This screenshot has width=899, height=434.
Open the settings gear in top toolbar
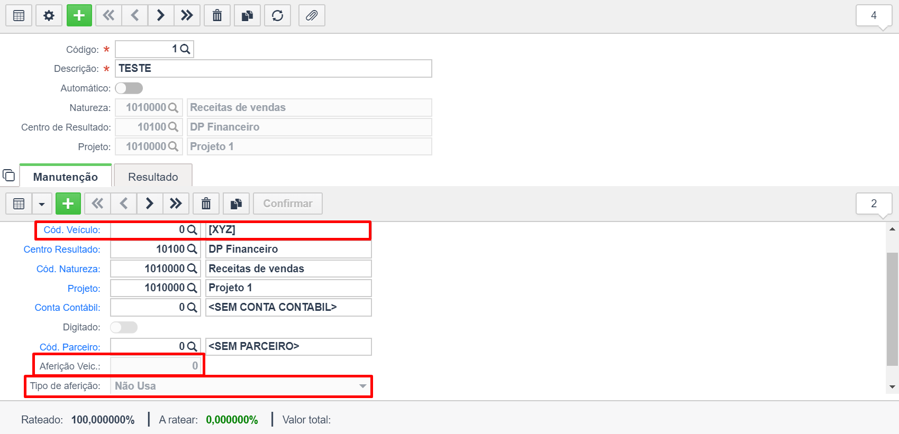pos(49,15)
